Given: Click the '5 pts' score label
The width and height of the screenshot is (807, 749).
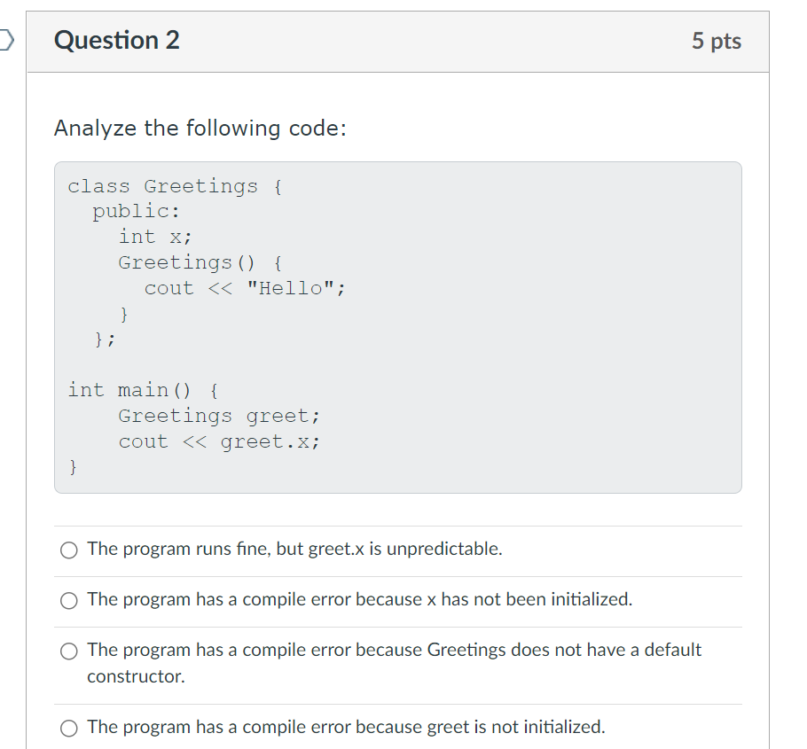Looking at the screenshot, I should (717, 41).
